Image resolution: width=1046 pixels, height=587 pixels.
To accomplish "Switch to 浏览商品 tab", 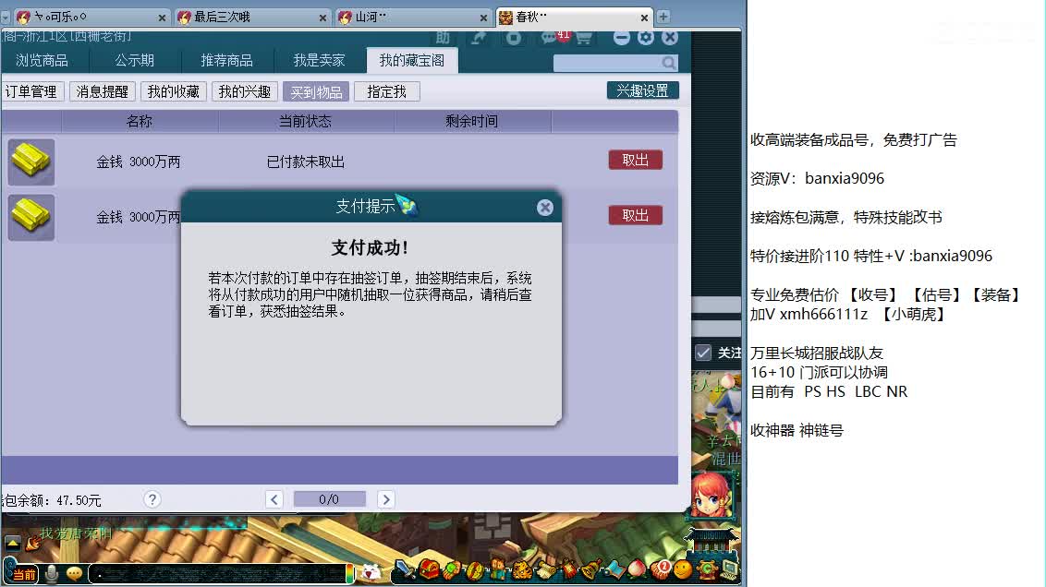I will 42,61.
